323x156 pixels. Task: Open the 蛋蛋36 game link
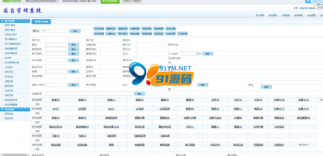190,100
